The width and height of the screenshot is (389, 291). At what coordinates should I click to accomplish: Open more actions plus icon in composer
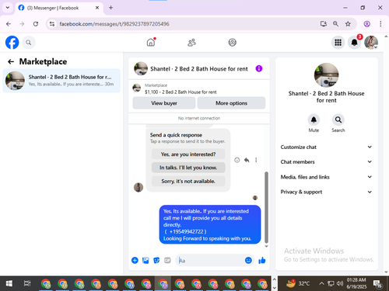(x=135, y=260)
